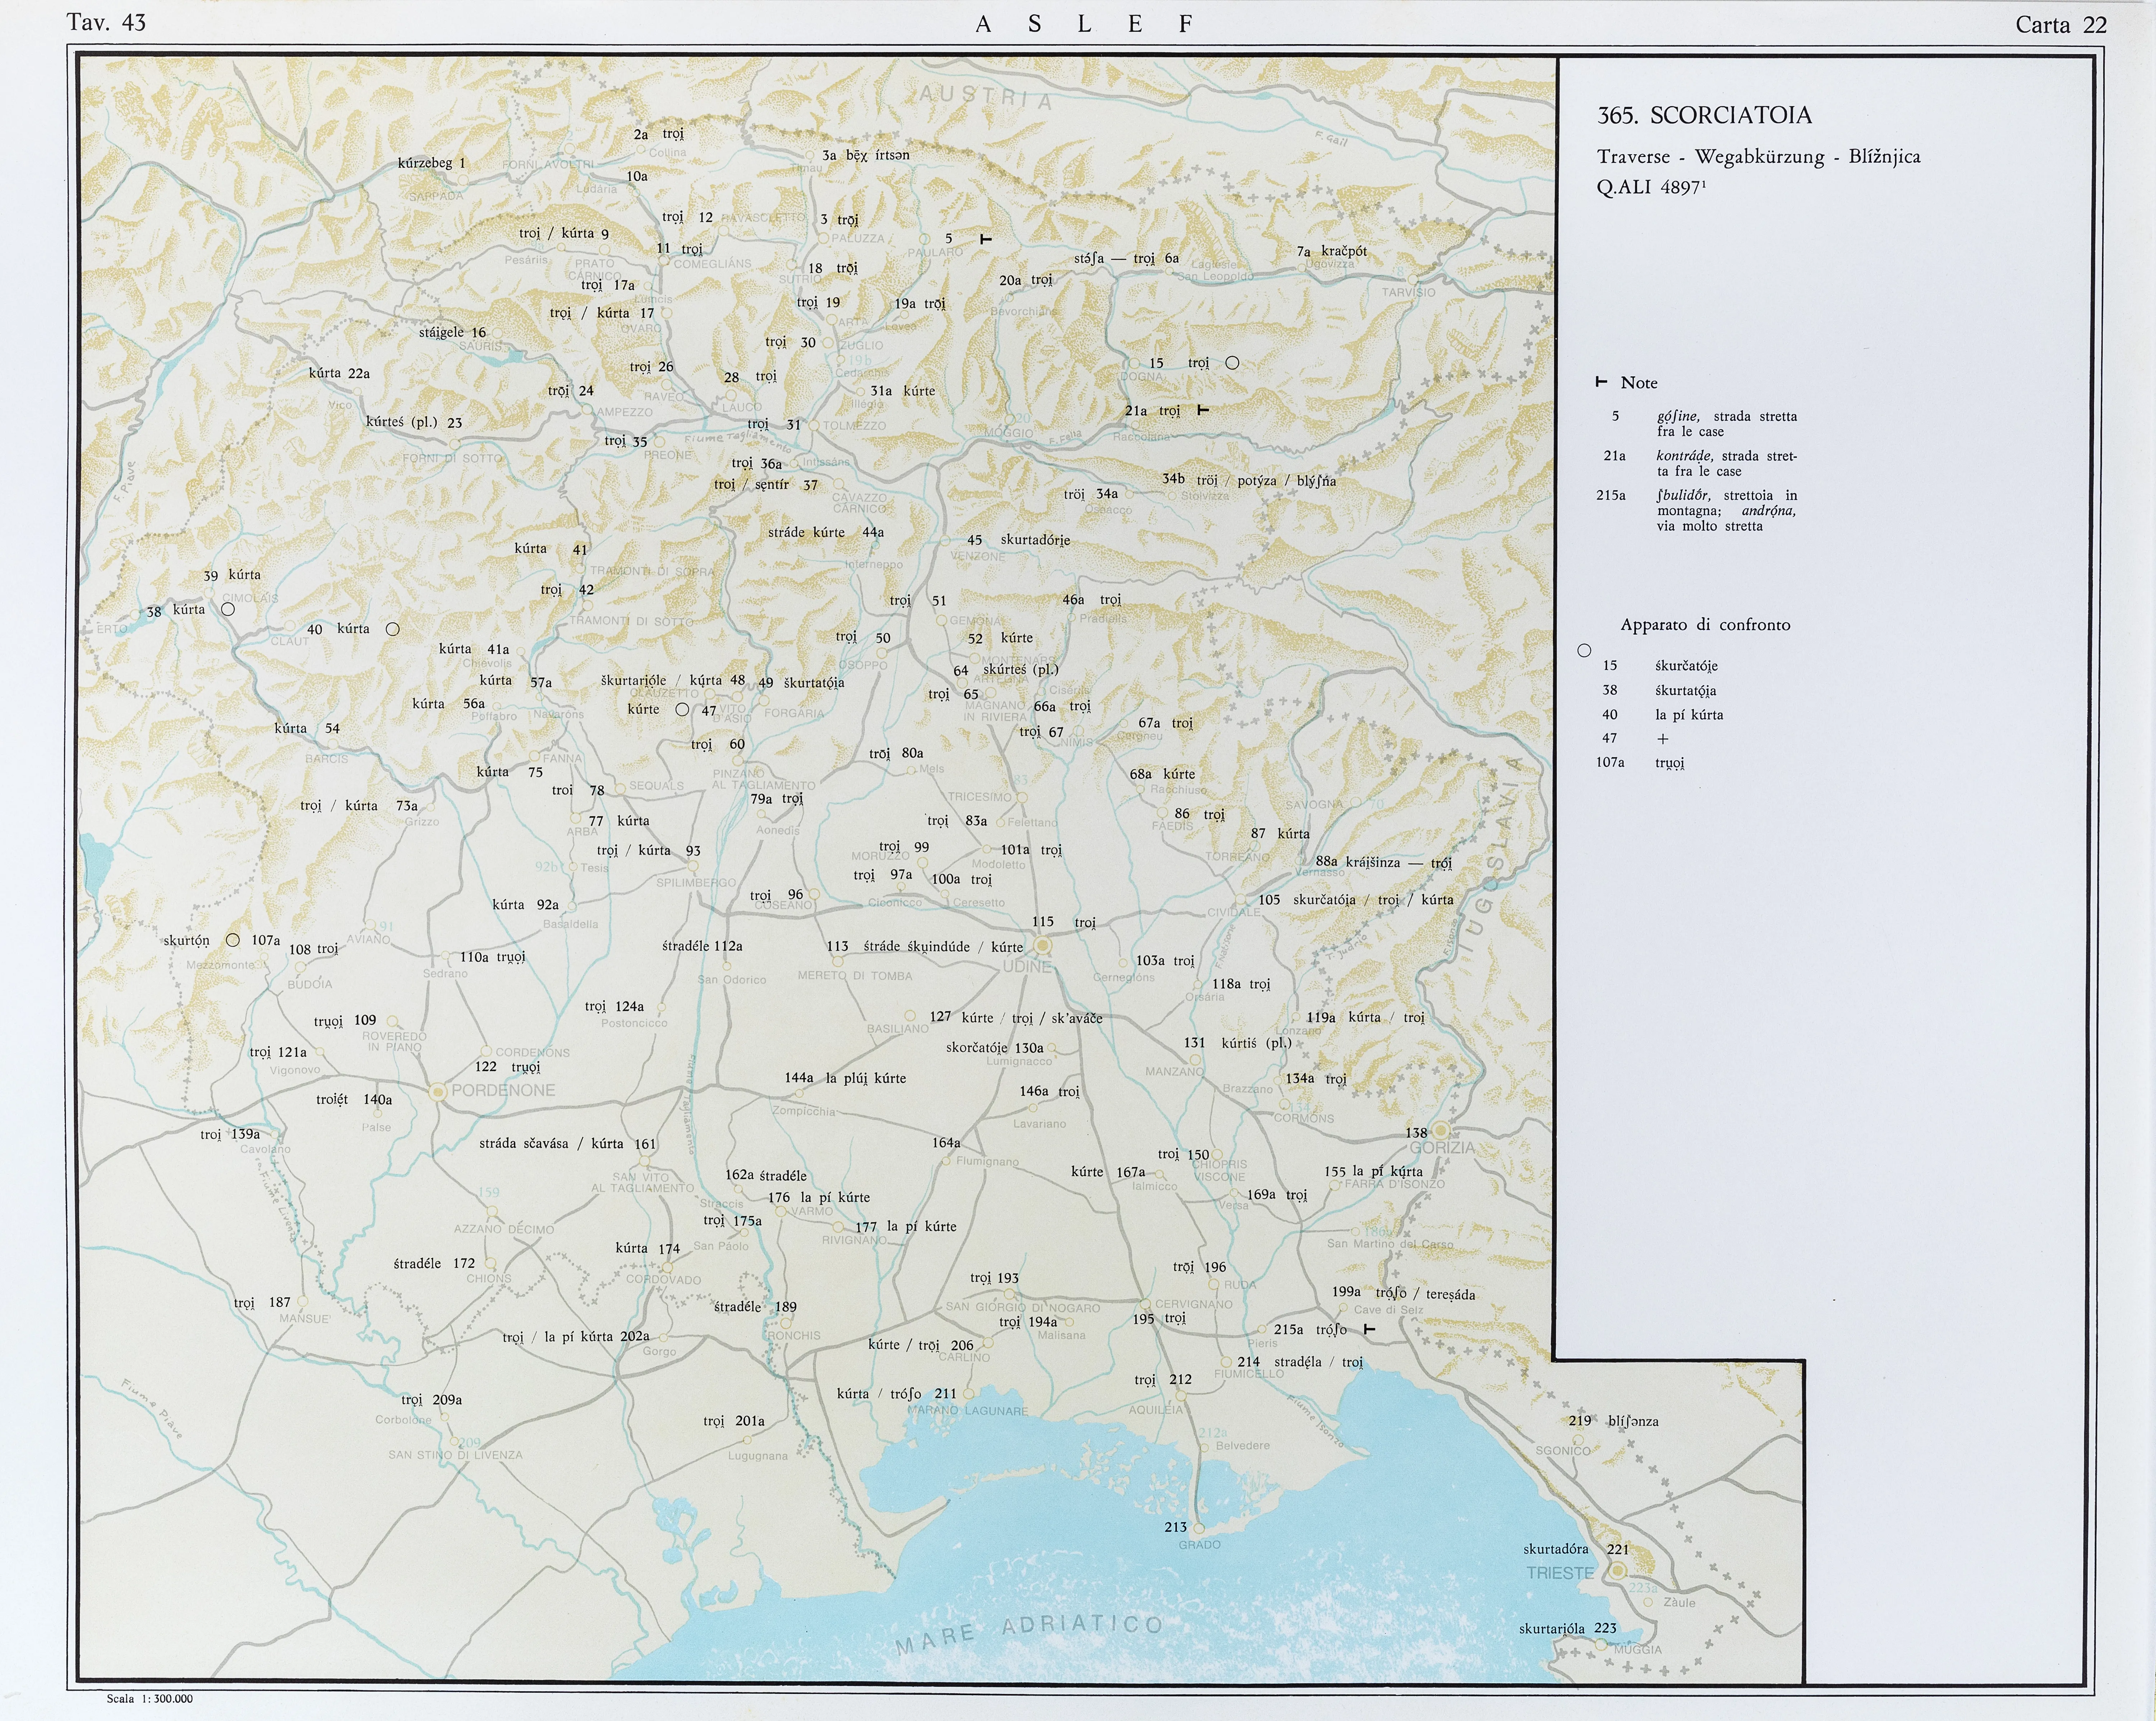The image size is (2156, 1721).
Task: Click the circle marker beside point 15 troi
Action: coord(1232,363)
